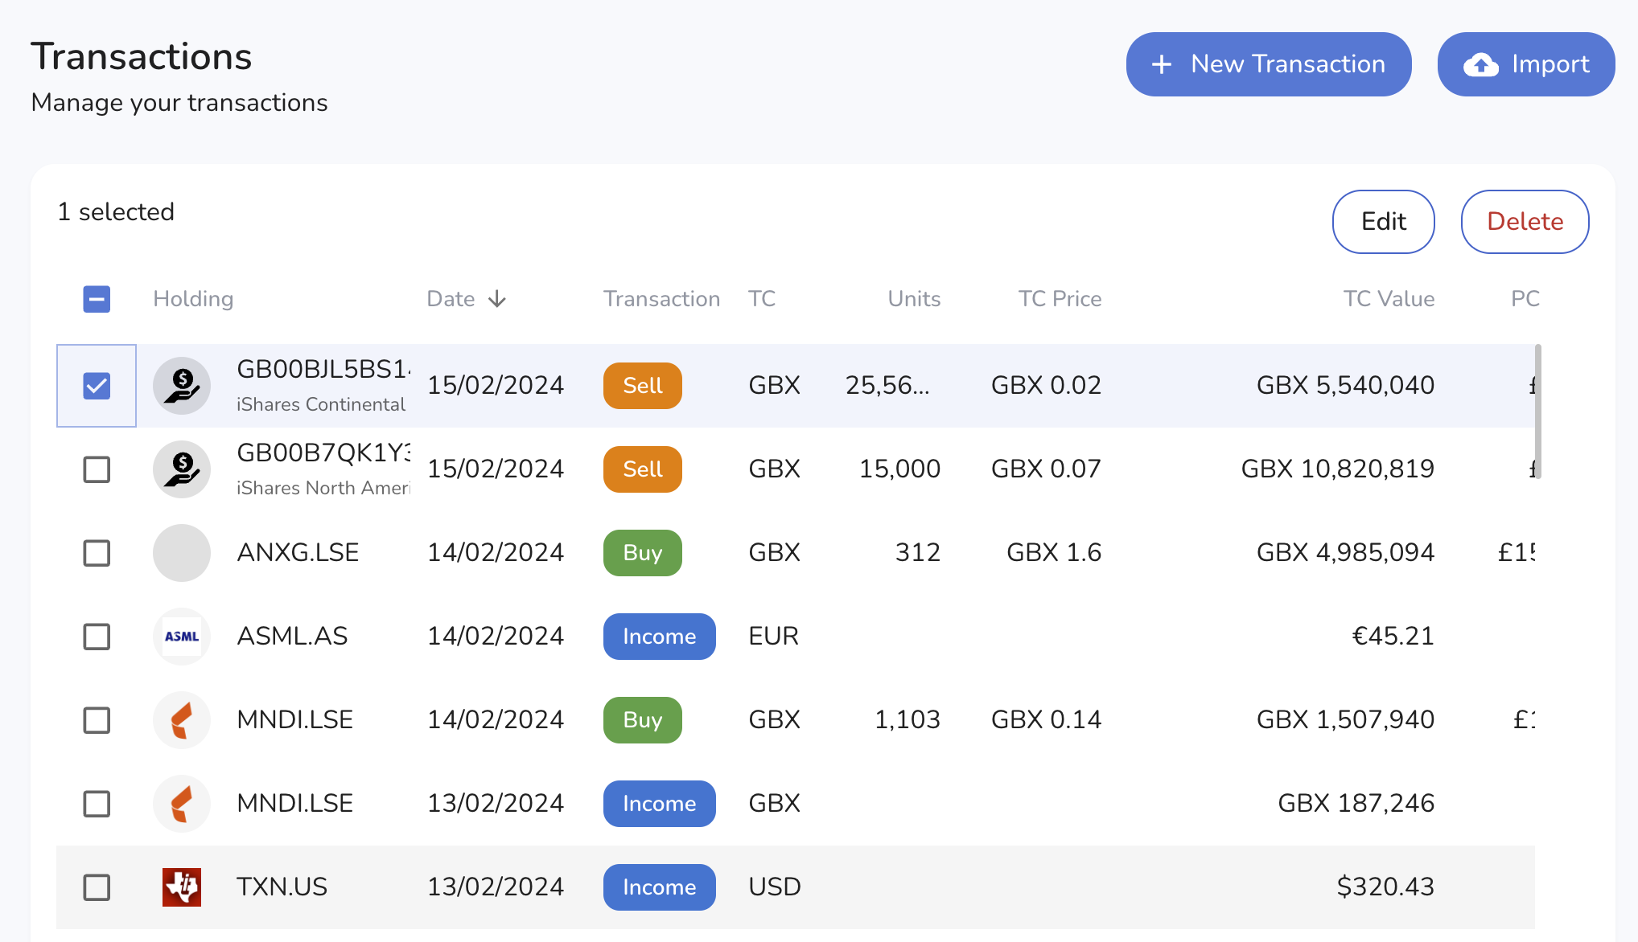The width and height of the screenshot is (1638, 942).
Task: Click the 1,103 units cell
Action: click(x=907, y=720)
